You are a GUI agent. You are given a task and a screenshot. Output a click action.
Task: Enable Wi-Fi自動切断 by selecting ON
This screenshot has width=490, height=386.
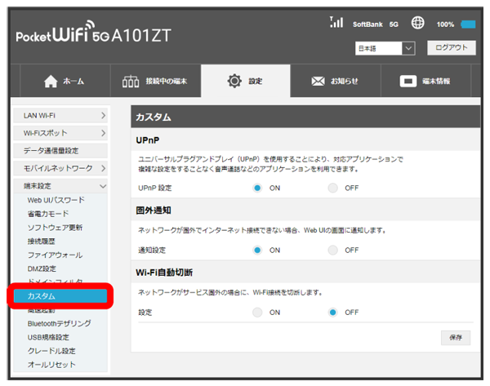click(257, 312)
